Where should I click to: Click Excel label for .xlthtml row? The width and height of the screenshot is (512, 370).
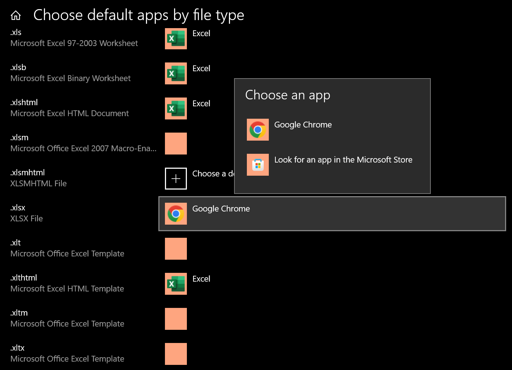[201, 279]
